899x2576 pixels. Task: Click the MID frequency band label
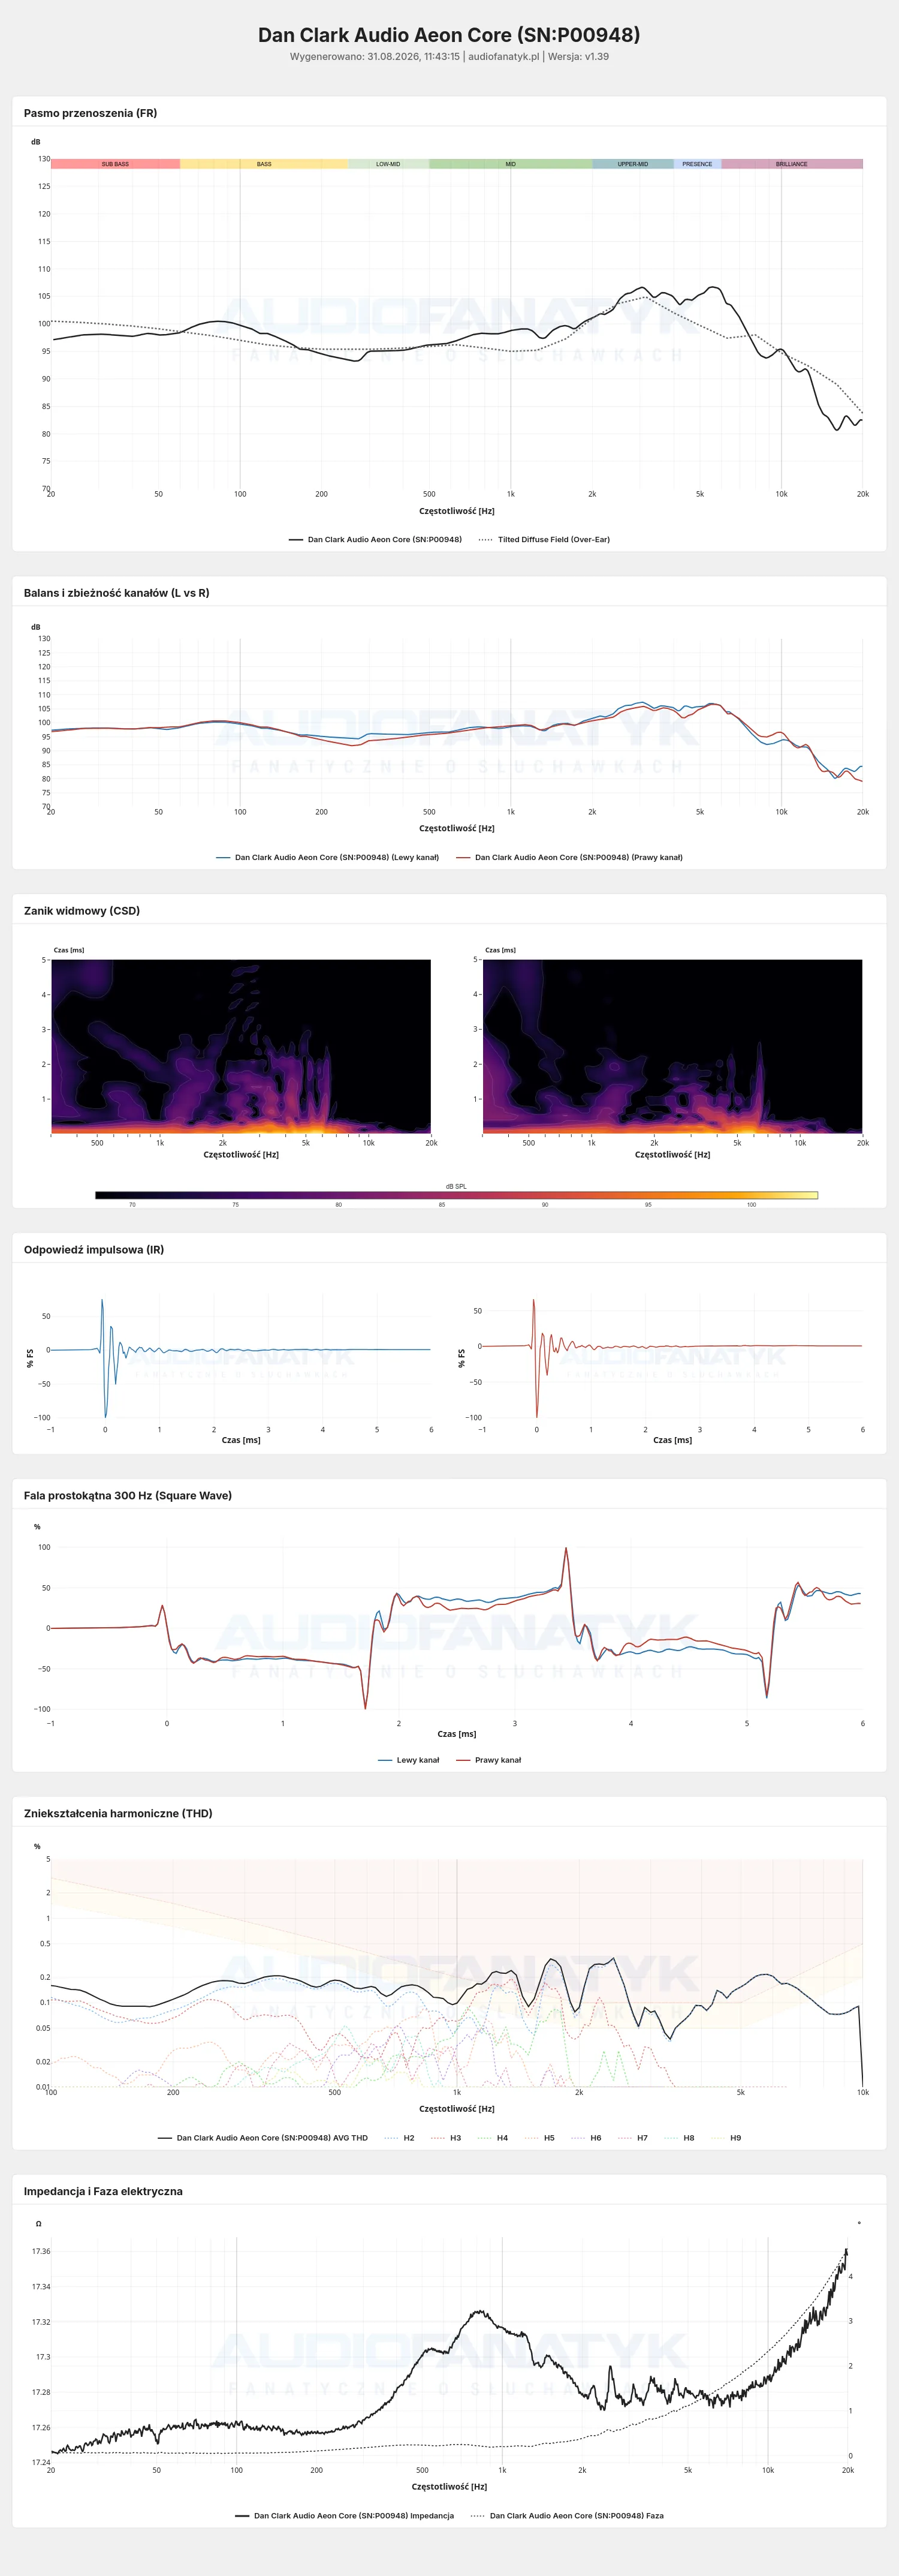coord(511,164)
